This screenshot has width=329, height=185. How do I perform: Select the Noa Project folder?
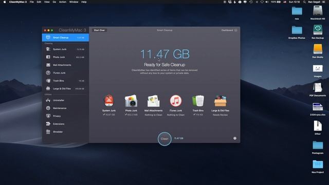tap(318, 164)
